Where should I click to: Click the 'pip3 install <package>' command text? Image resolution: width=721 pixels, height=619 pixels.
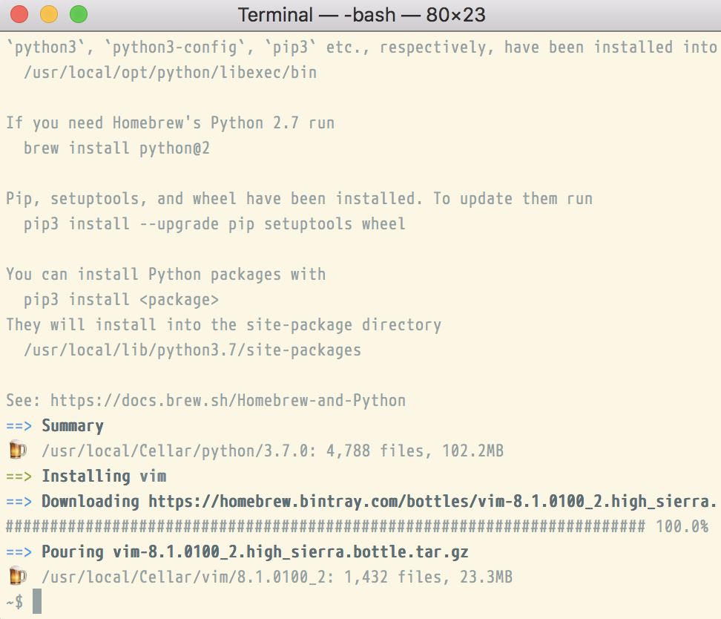[121, 300]
